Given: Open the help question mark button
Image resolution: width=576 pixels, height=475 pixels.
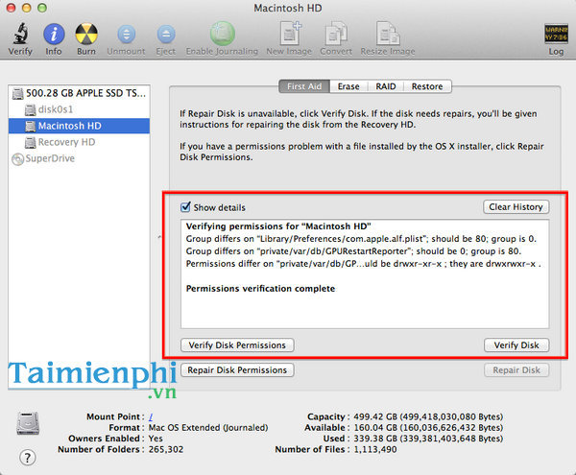Looking at the screenshot, I should tap(28, 458).
